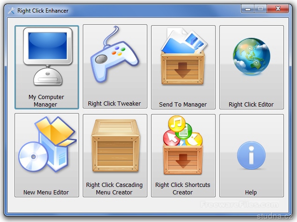
Task: Launch Right Click Shortcuts Creator tile
Action: coord(183,156)
